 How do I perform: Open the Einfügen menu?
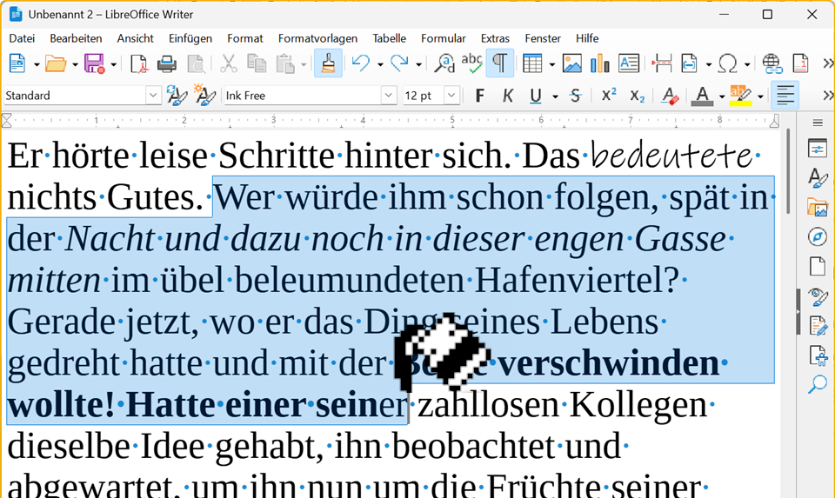tap(190, 38)
